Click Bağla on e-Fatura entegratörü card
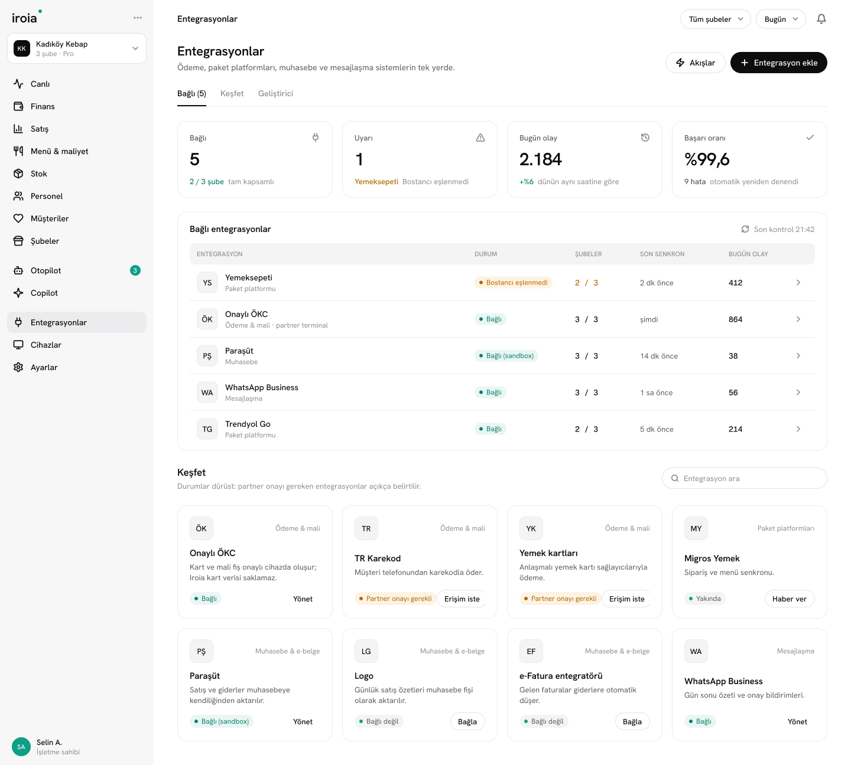 (632, 721)
